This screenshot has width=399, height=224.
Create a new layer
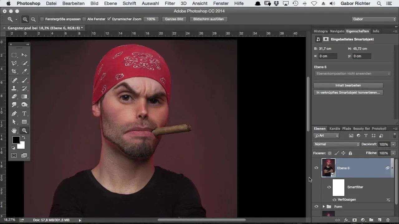(380, 220)
